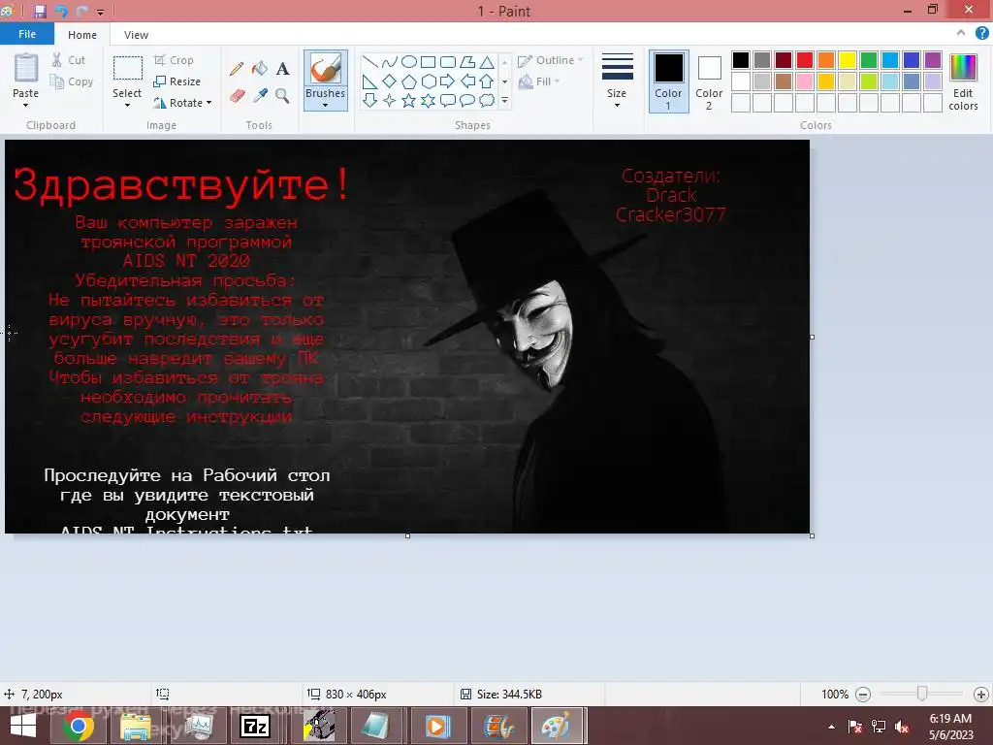Activate Color 2 selector
The width and height of the screenshot is (993, 745).
click(709, 81)
